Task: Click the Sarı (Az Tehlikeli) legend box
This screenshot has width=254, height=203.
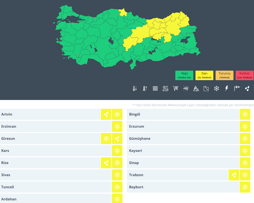Action: (204, 75)
